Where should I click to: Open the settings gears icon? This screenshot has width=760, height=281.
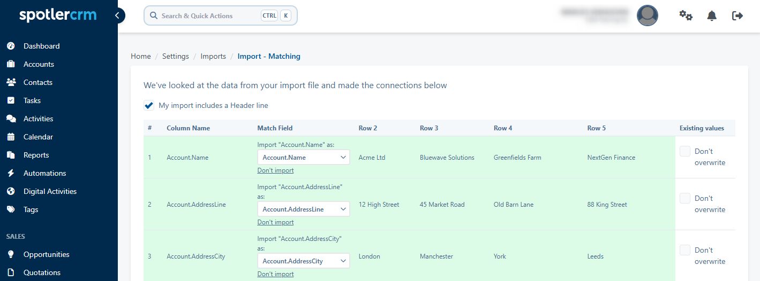click(686, 15)
